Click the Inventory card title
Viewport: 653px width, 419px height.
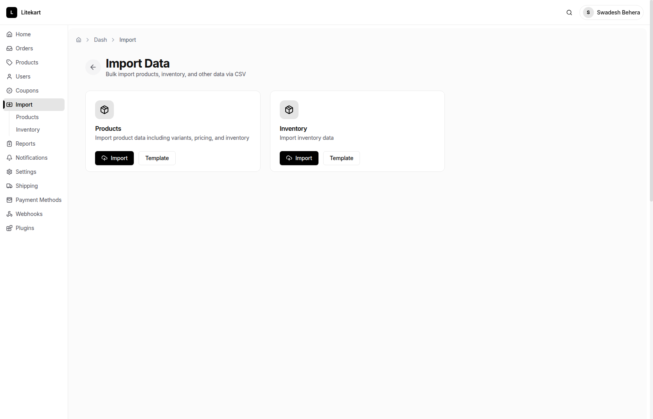click(x=293, y=128)
